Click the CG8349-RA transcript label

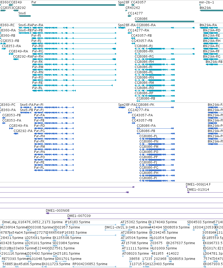18,51
